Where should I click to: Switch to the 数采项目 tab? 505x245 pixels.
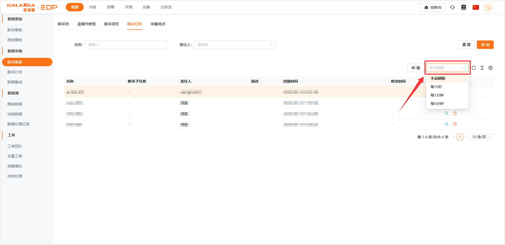tap(111, 24)
